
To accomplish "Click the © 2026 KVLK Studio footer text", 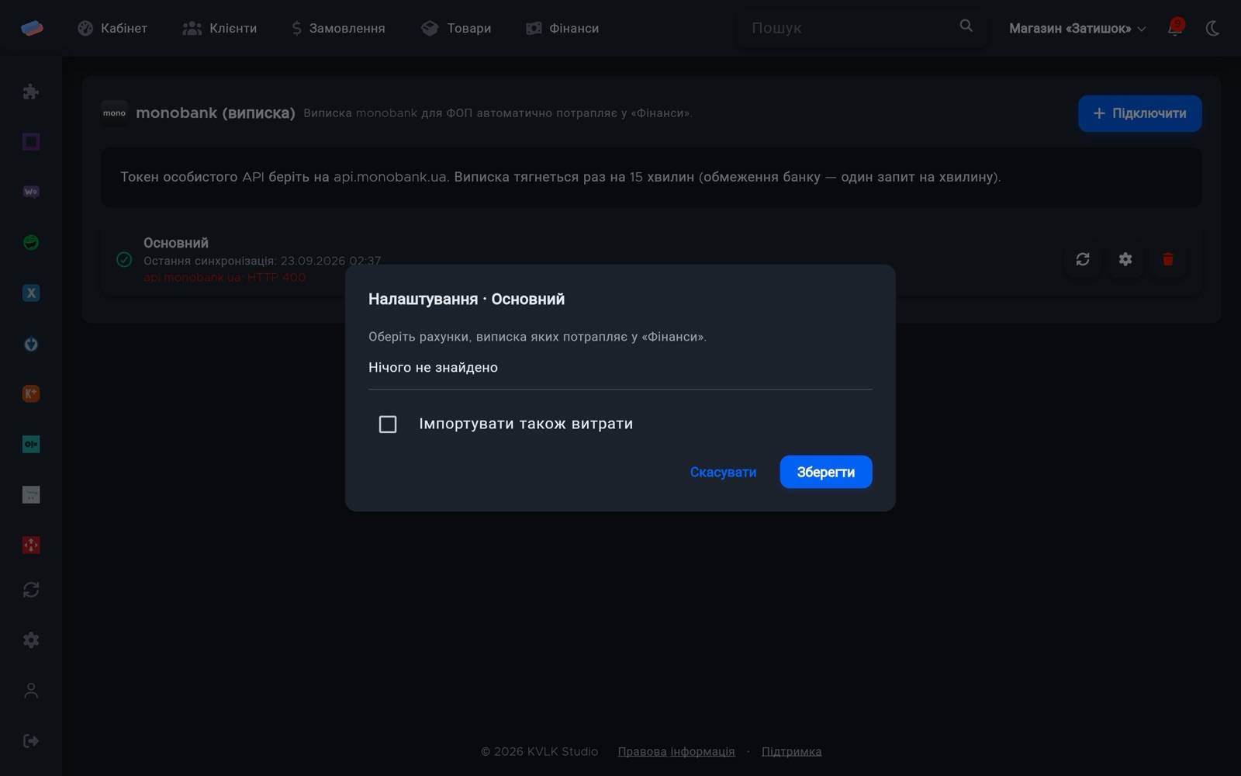I will point(539,751).
